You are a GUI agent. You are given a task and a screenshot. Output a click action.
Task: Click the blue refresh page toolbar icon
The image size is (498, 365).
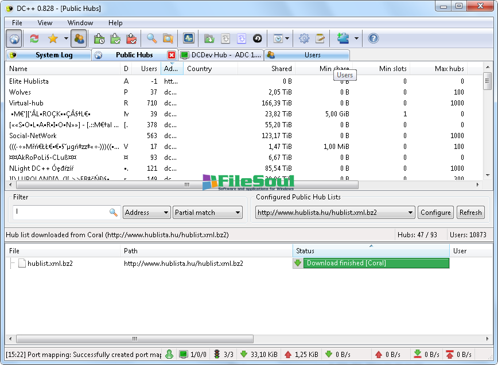pos(242,39)
